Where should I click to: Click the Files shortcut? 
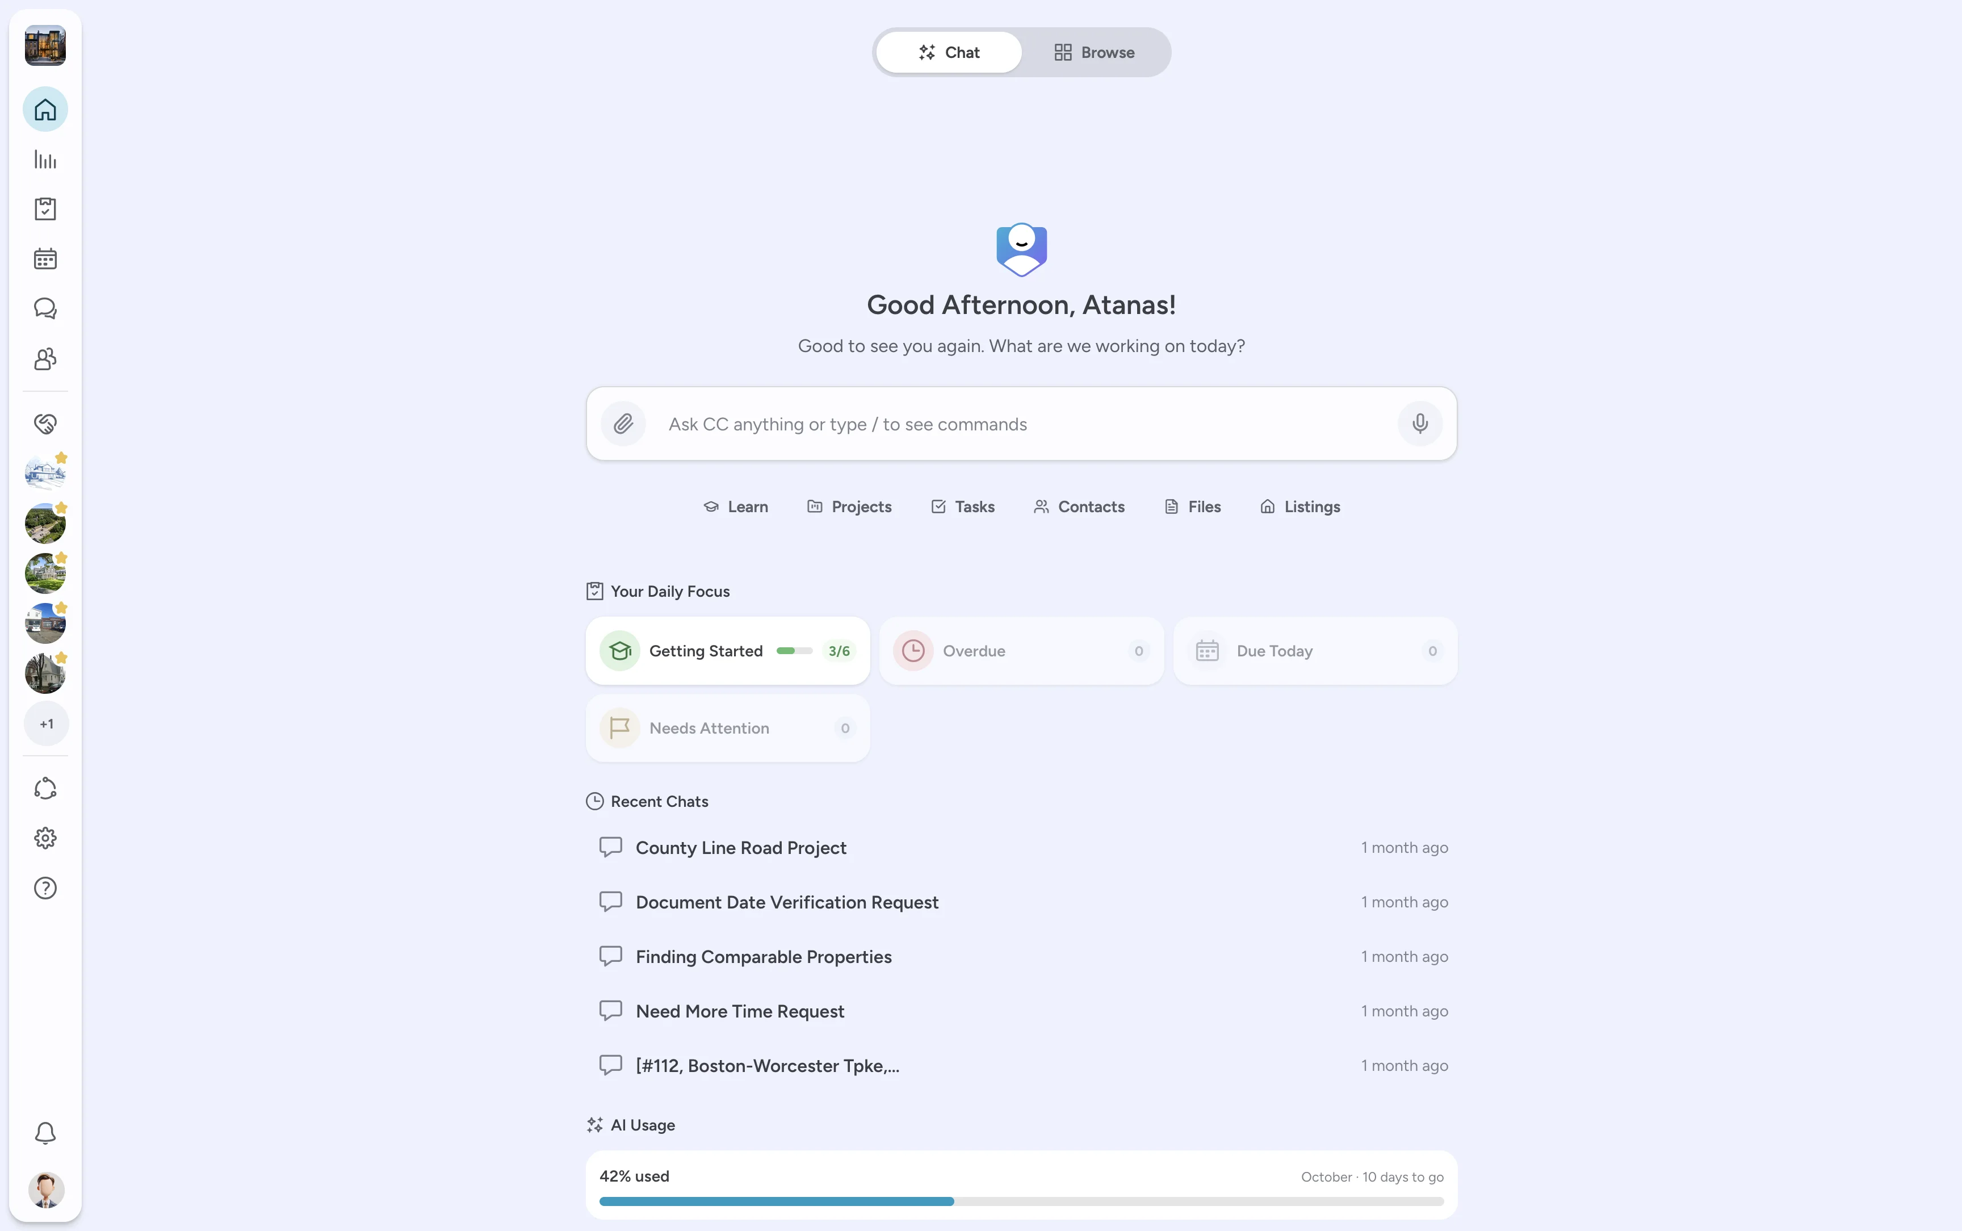pos(1192,506)
